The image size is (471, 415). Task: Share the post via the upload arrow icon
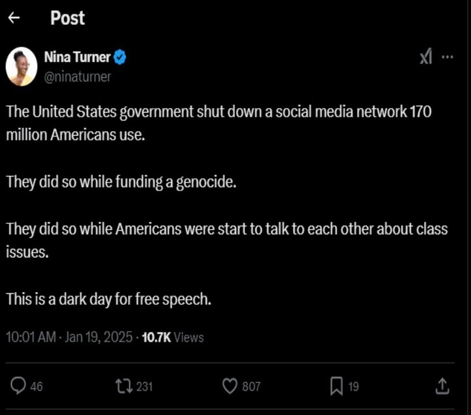point(442,386)
